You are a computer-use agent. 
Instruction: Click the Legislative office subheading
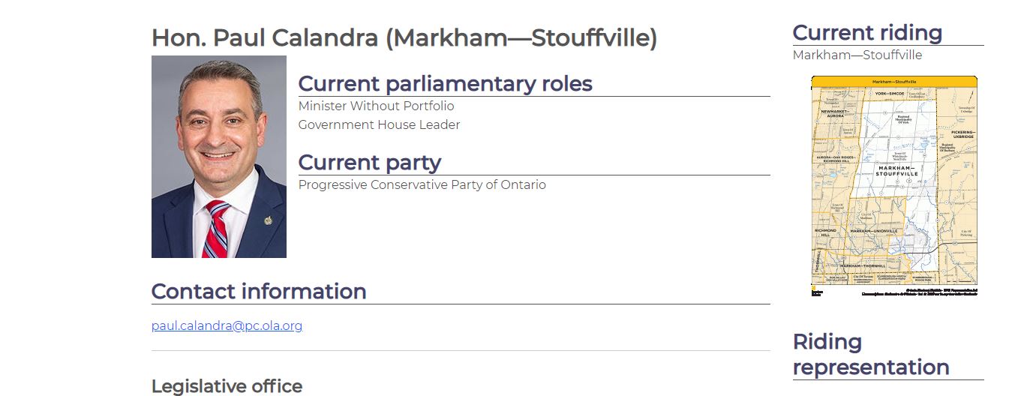[227, 386]
